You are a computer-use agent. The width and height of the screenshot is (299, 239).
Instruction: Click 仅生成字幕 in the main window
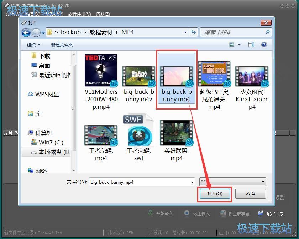(239, 214)
